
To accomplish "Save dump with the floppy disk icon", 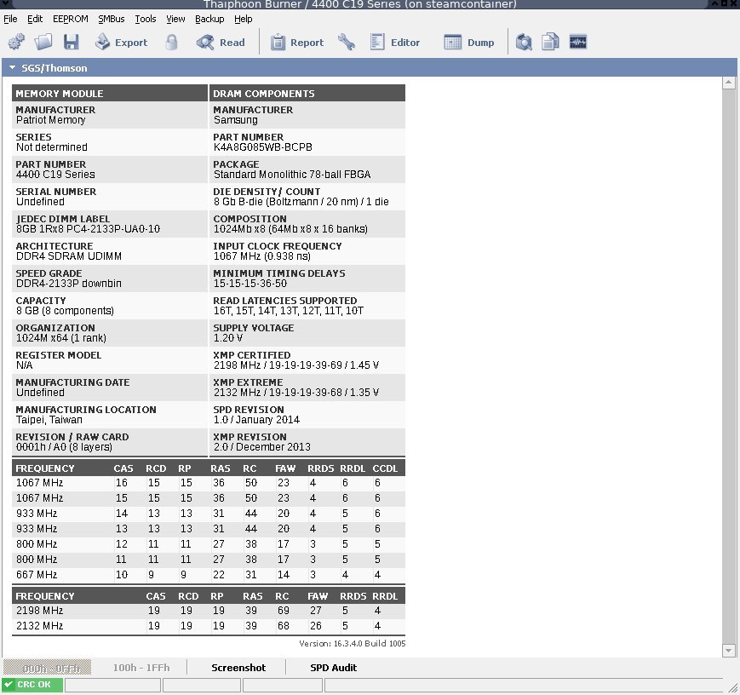I will coord(72,42).
